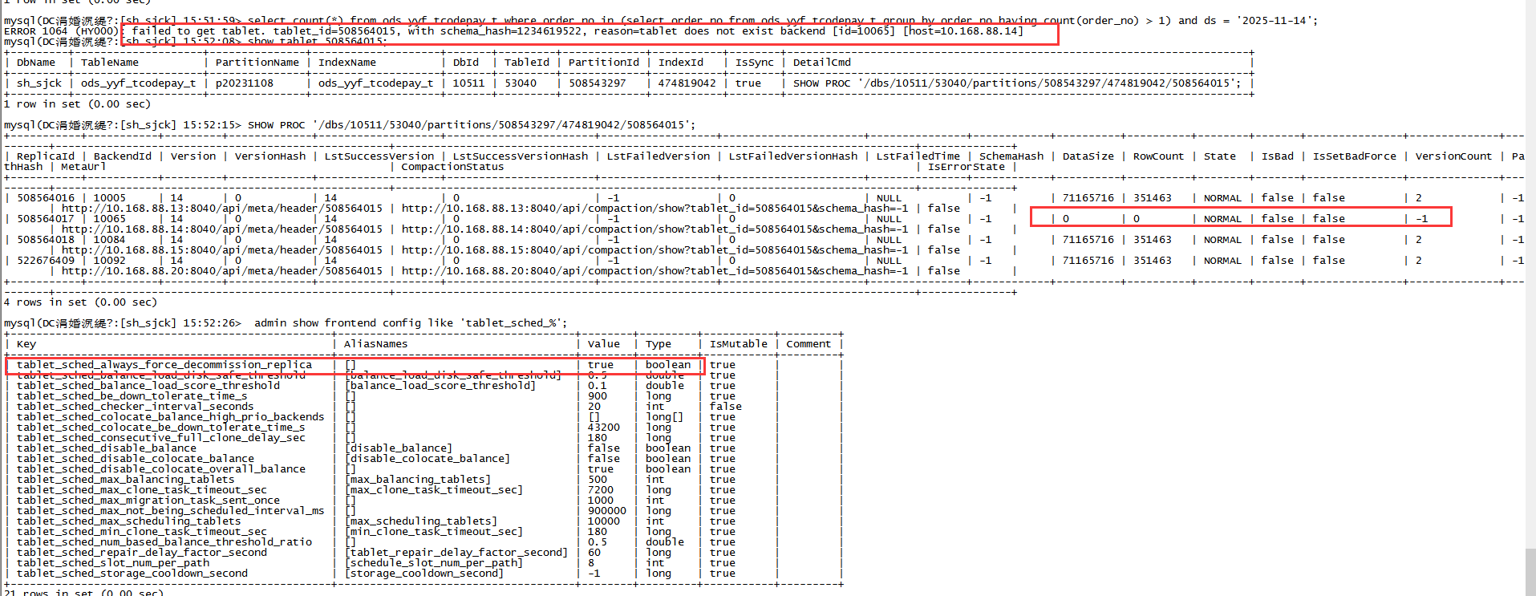Select BackendId 10065 in the replica table
The height and width of the screenshot is (596, 1536).
(x=109, y=219)
